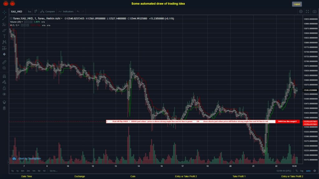The width and height of the screenshot is (319, 179).
Task: Open the Indicators menu
Action: pyautogui.click(x=66, y=11)
